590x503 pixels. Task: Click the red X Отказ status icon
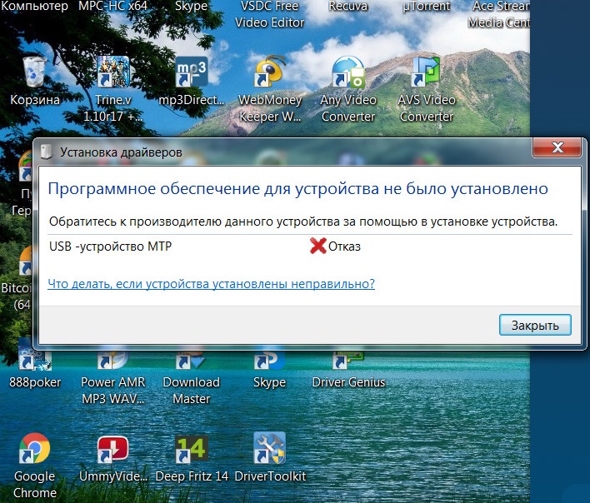(317, 246)
